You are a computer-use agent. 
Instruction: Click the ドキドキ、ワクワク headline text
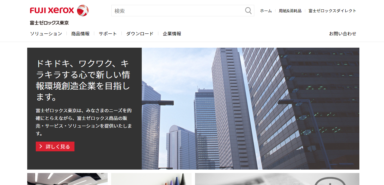(83, 80)
